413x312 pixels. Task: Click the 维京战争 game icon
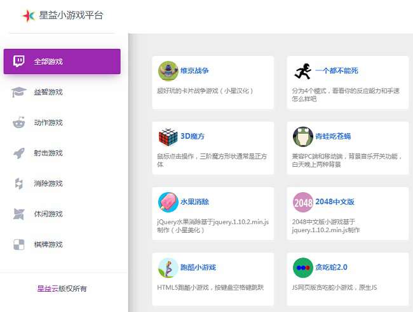[x=168, y=71]
